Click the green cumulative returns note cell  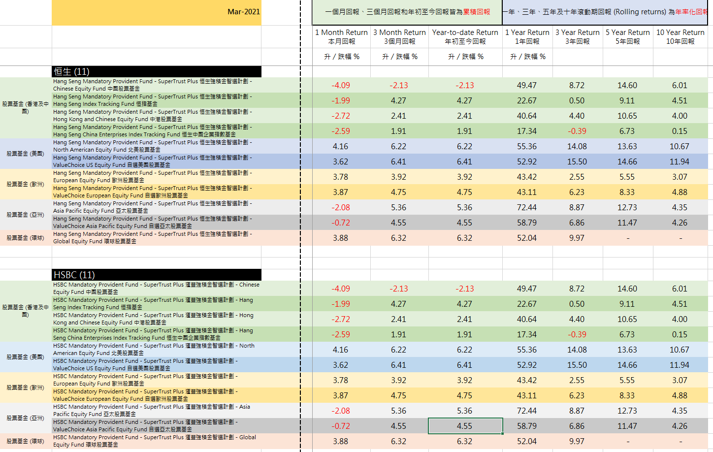[407, 12]
